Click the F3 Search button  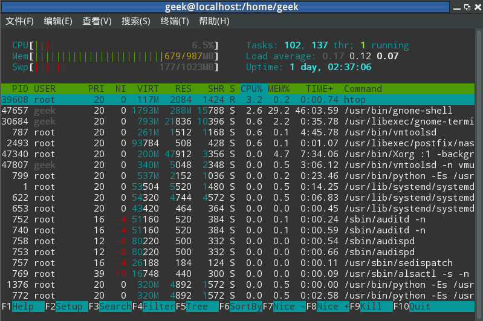click(110, 306)
